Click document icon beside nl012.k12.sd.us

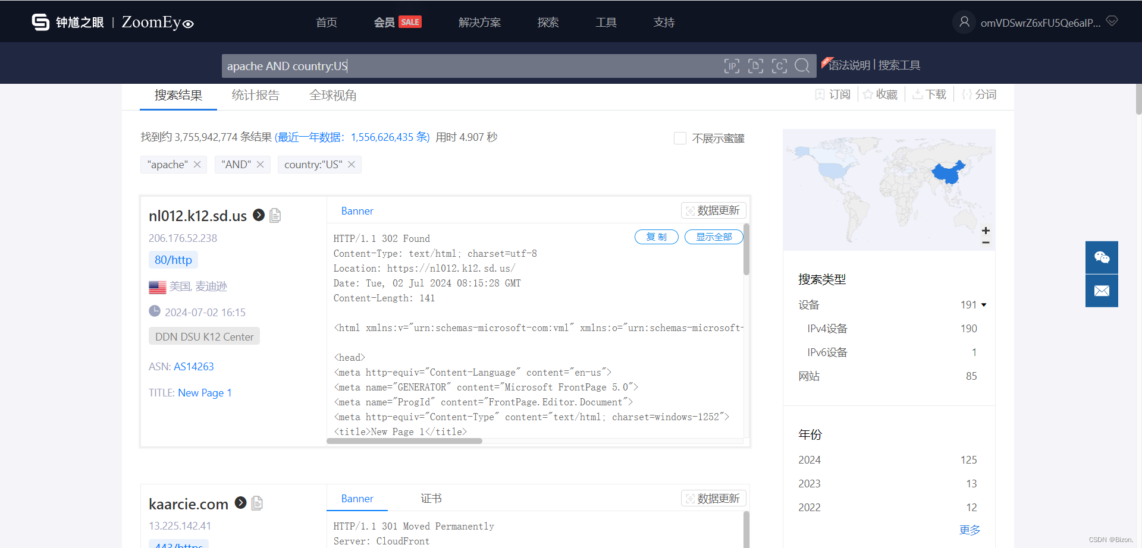point(275,215)
